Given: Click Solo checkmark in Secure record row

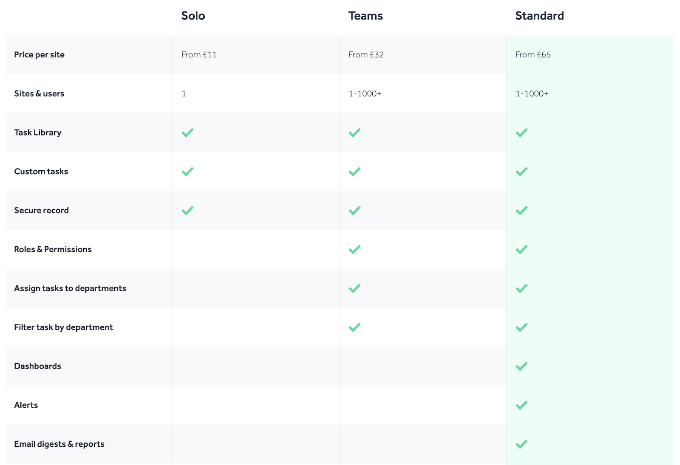Looking at the screenshot, I should [187, 211].
